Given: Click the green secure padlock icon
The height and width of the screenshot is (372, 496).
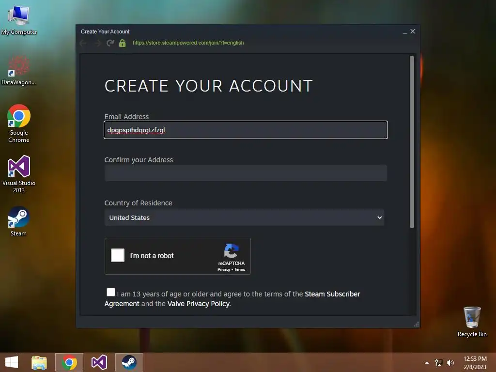Looking at the screenshot, I should pyautogui.click(x=123, y=43).
